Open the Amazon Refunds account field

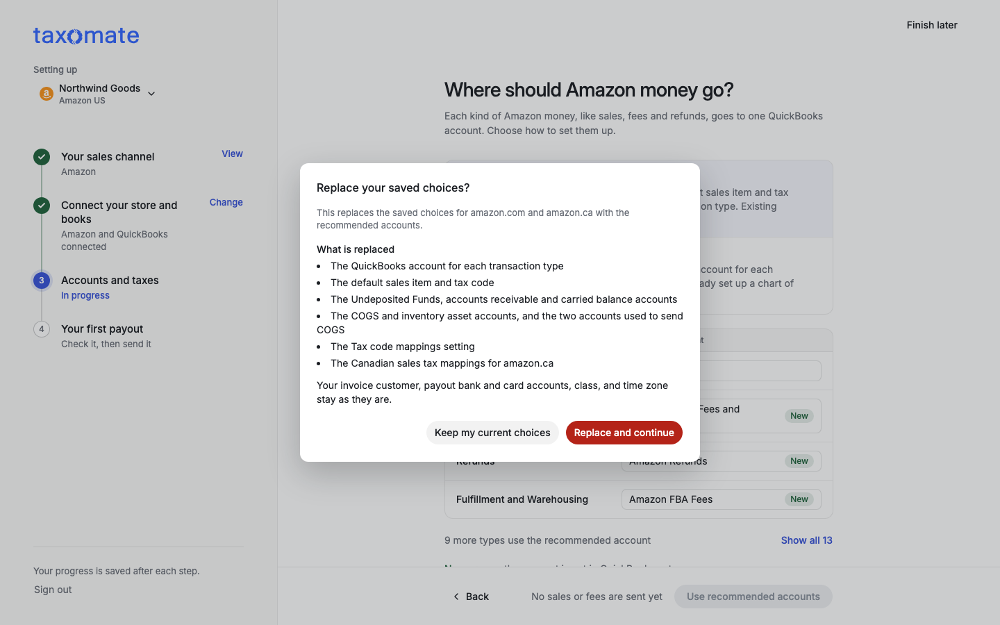[x=722, y=462]
